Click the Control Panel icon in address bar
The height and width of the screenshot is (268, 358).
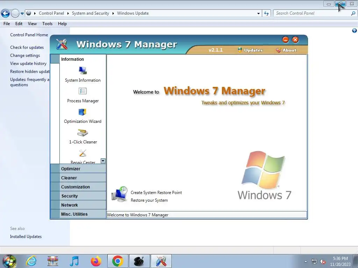[29, 13]
